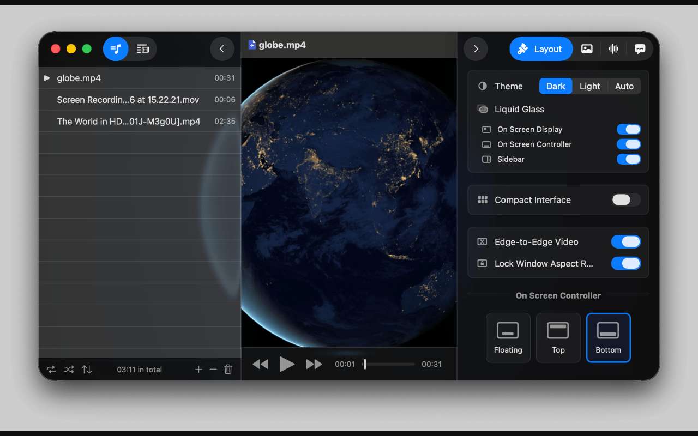Image resolution: width=698 pixels, height=436 pixels.
Task: Enable Compact Interface switch
Action: (626, 200)
